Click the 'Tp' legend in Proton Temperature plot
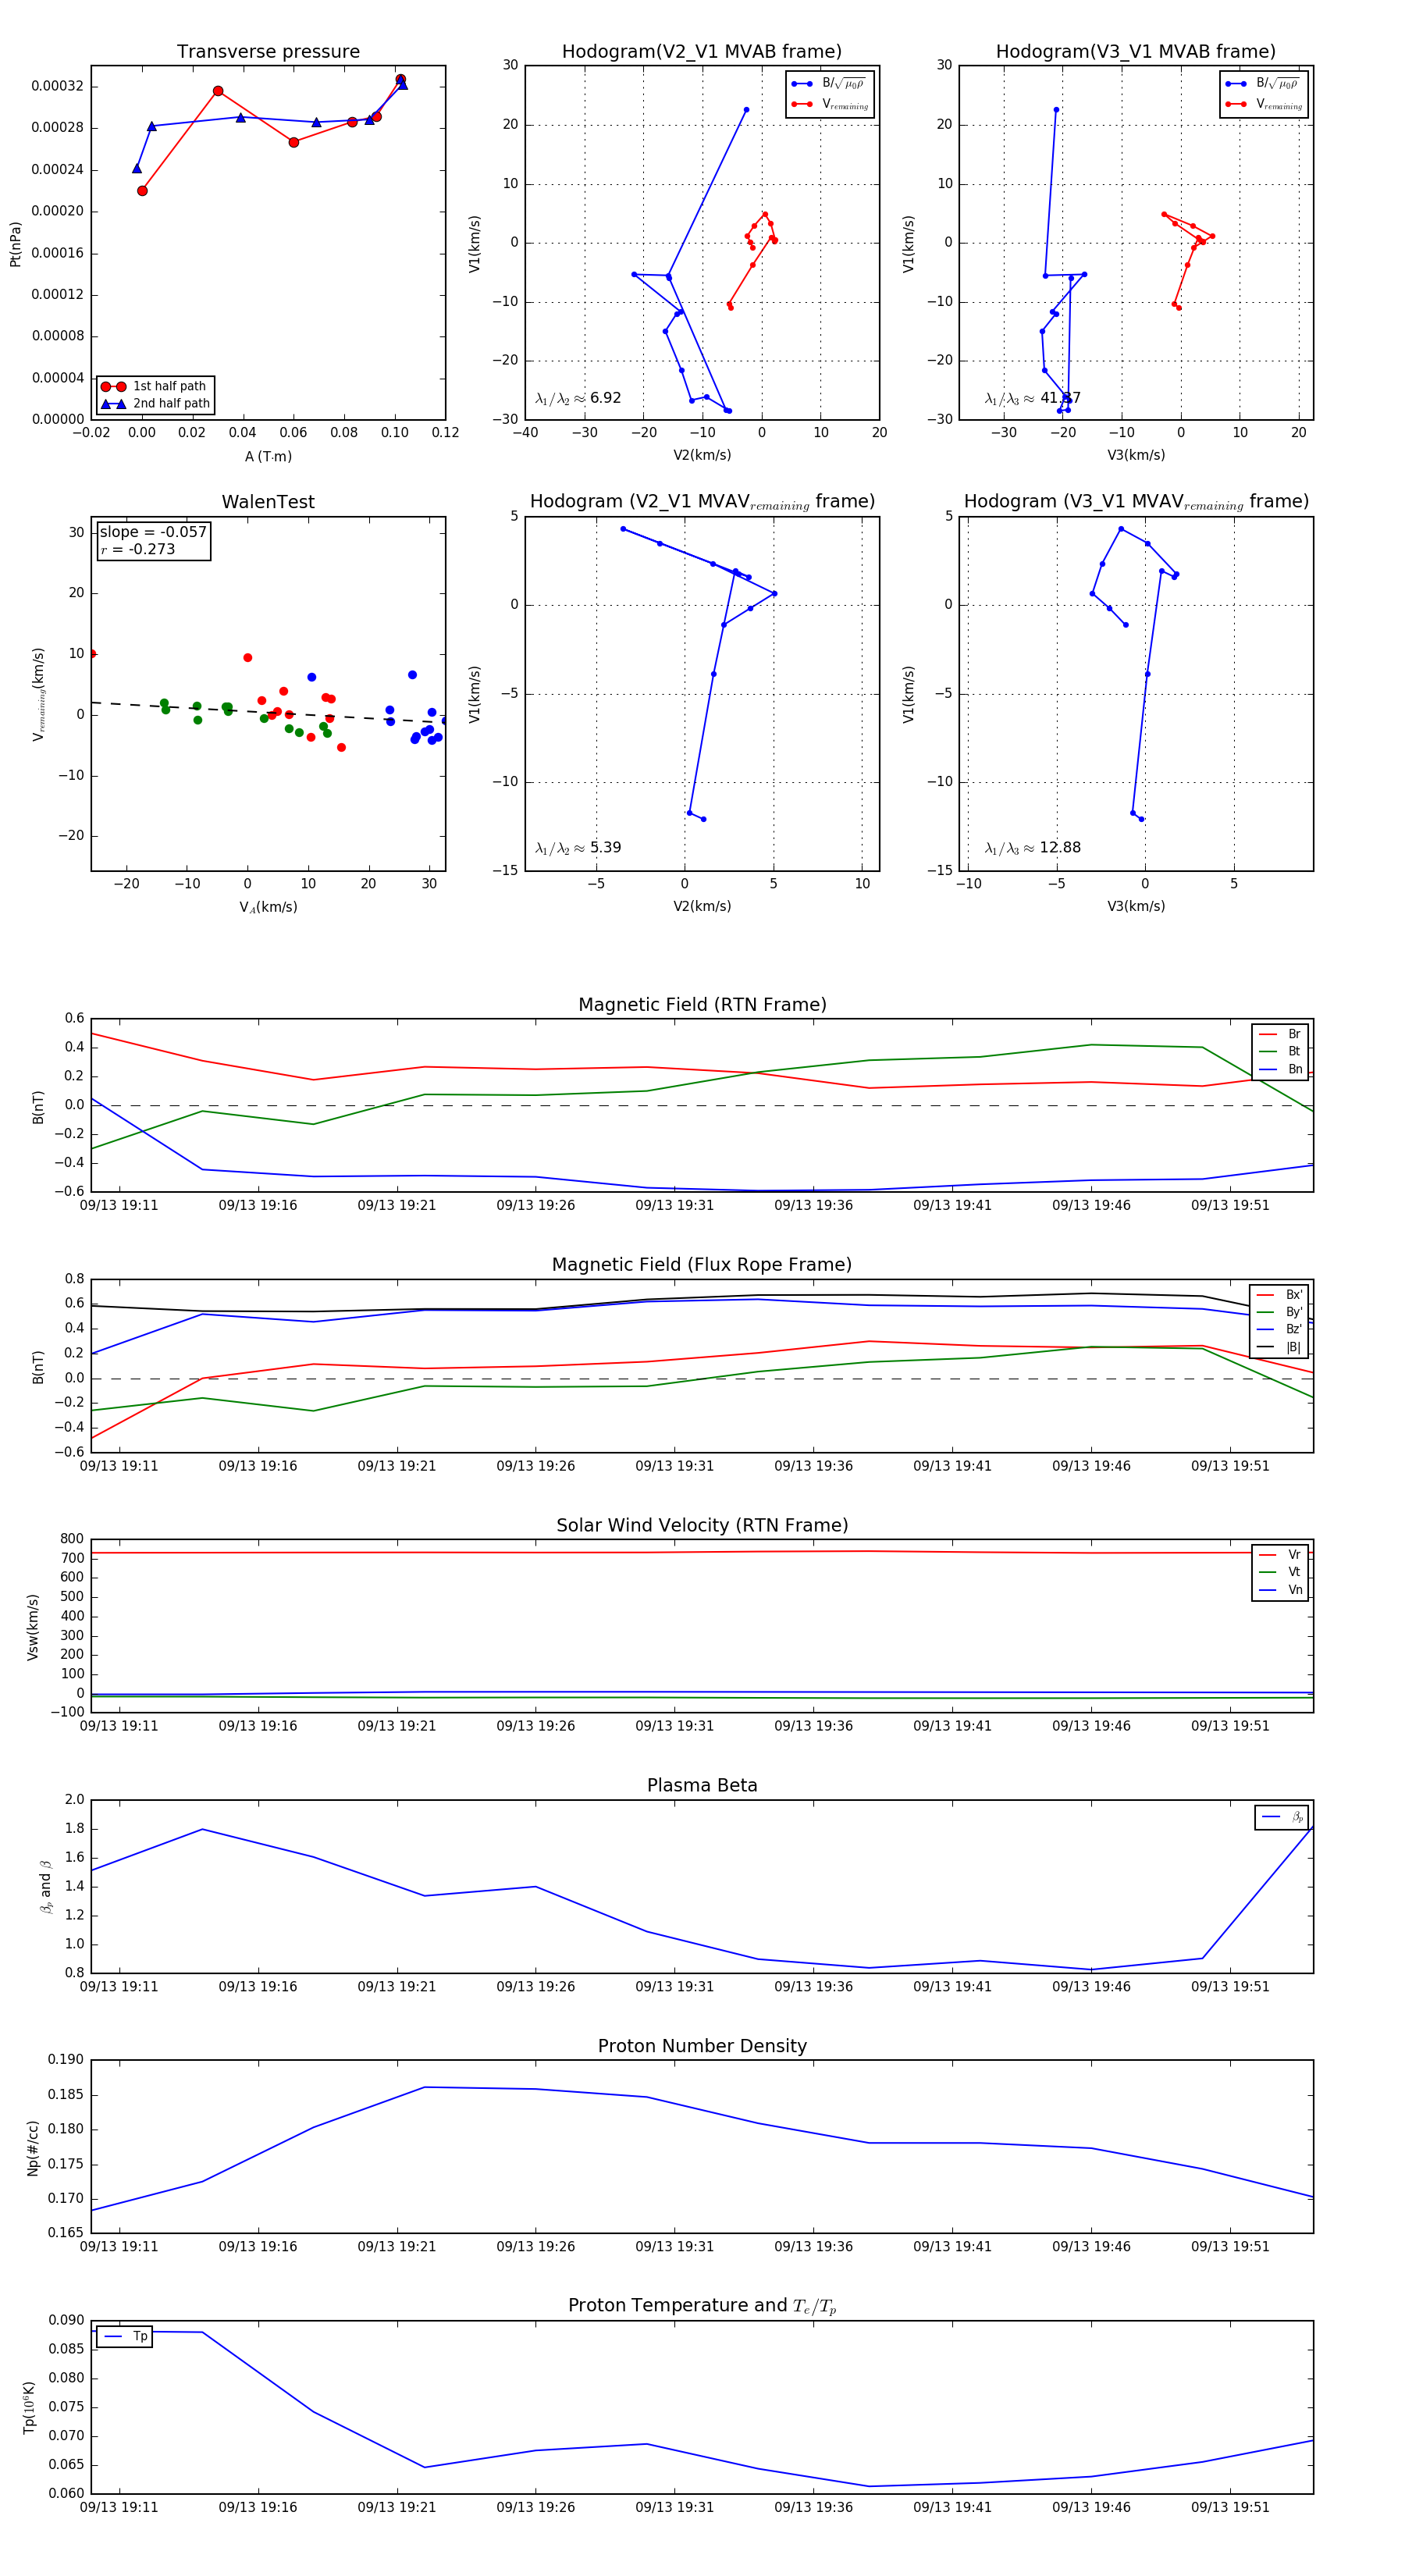Viewport: 1405px width, 2576px height. 125,2336
